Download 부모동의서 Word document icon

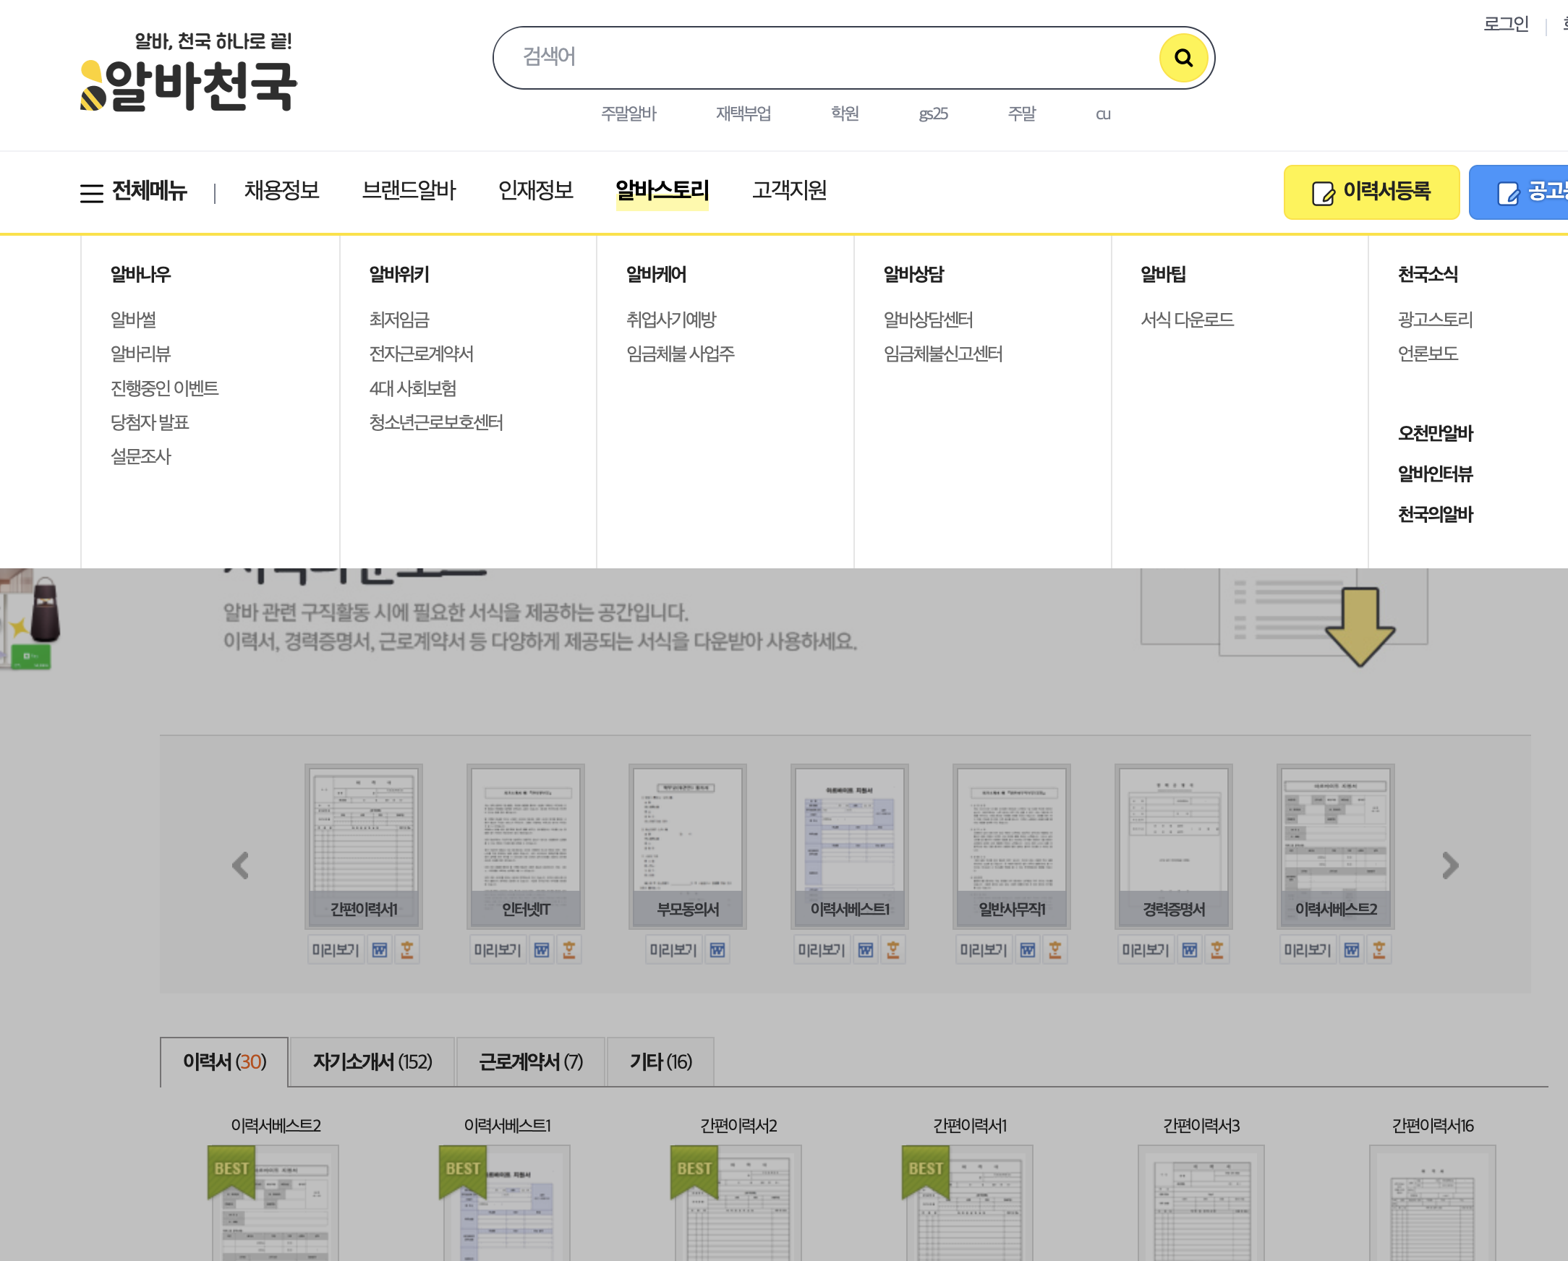click(x=717, y=950)
